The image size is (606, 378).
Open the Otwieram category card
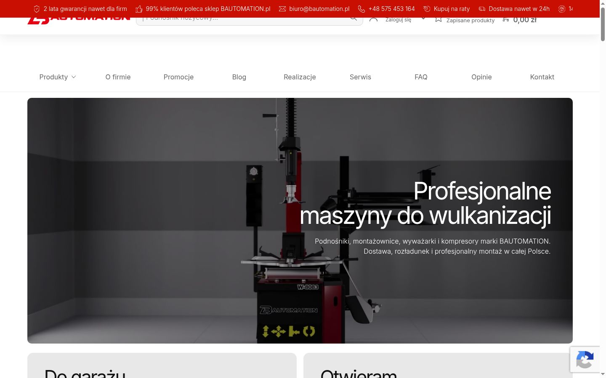tap(438, 365)
